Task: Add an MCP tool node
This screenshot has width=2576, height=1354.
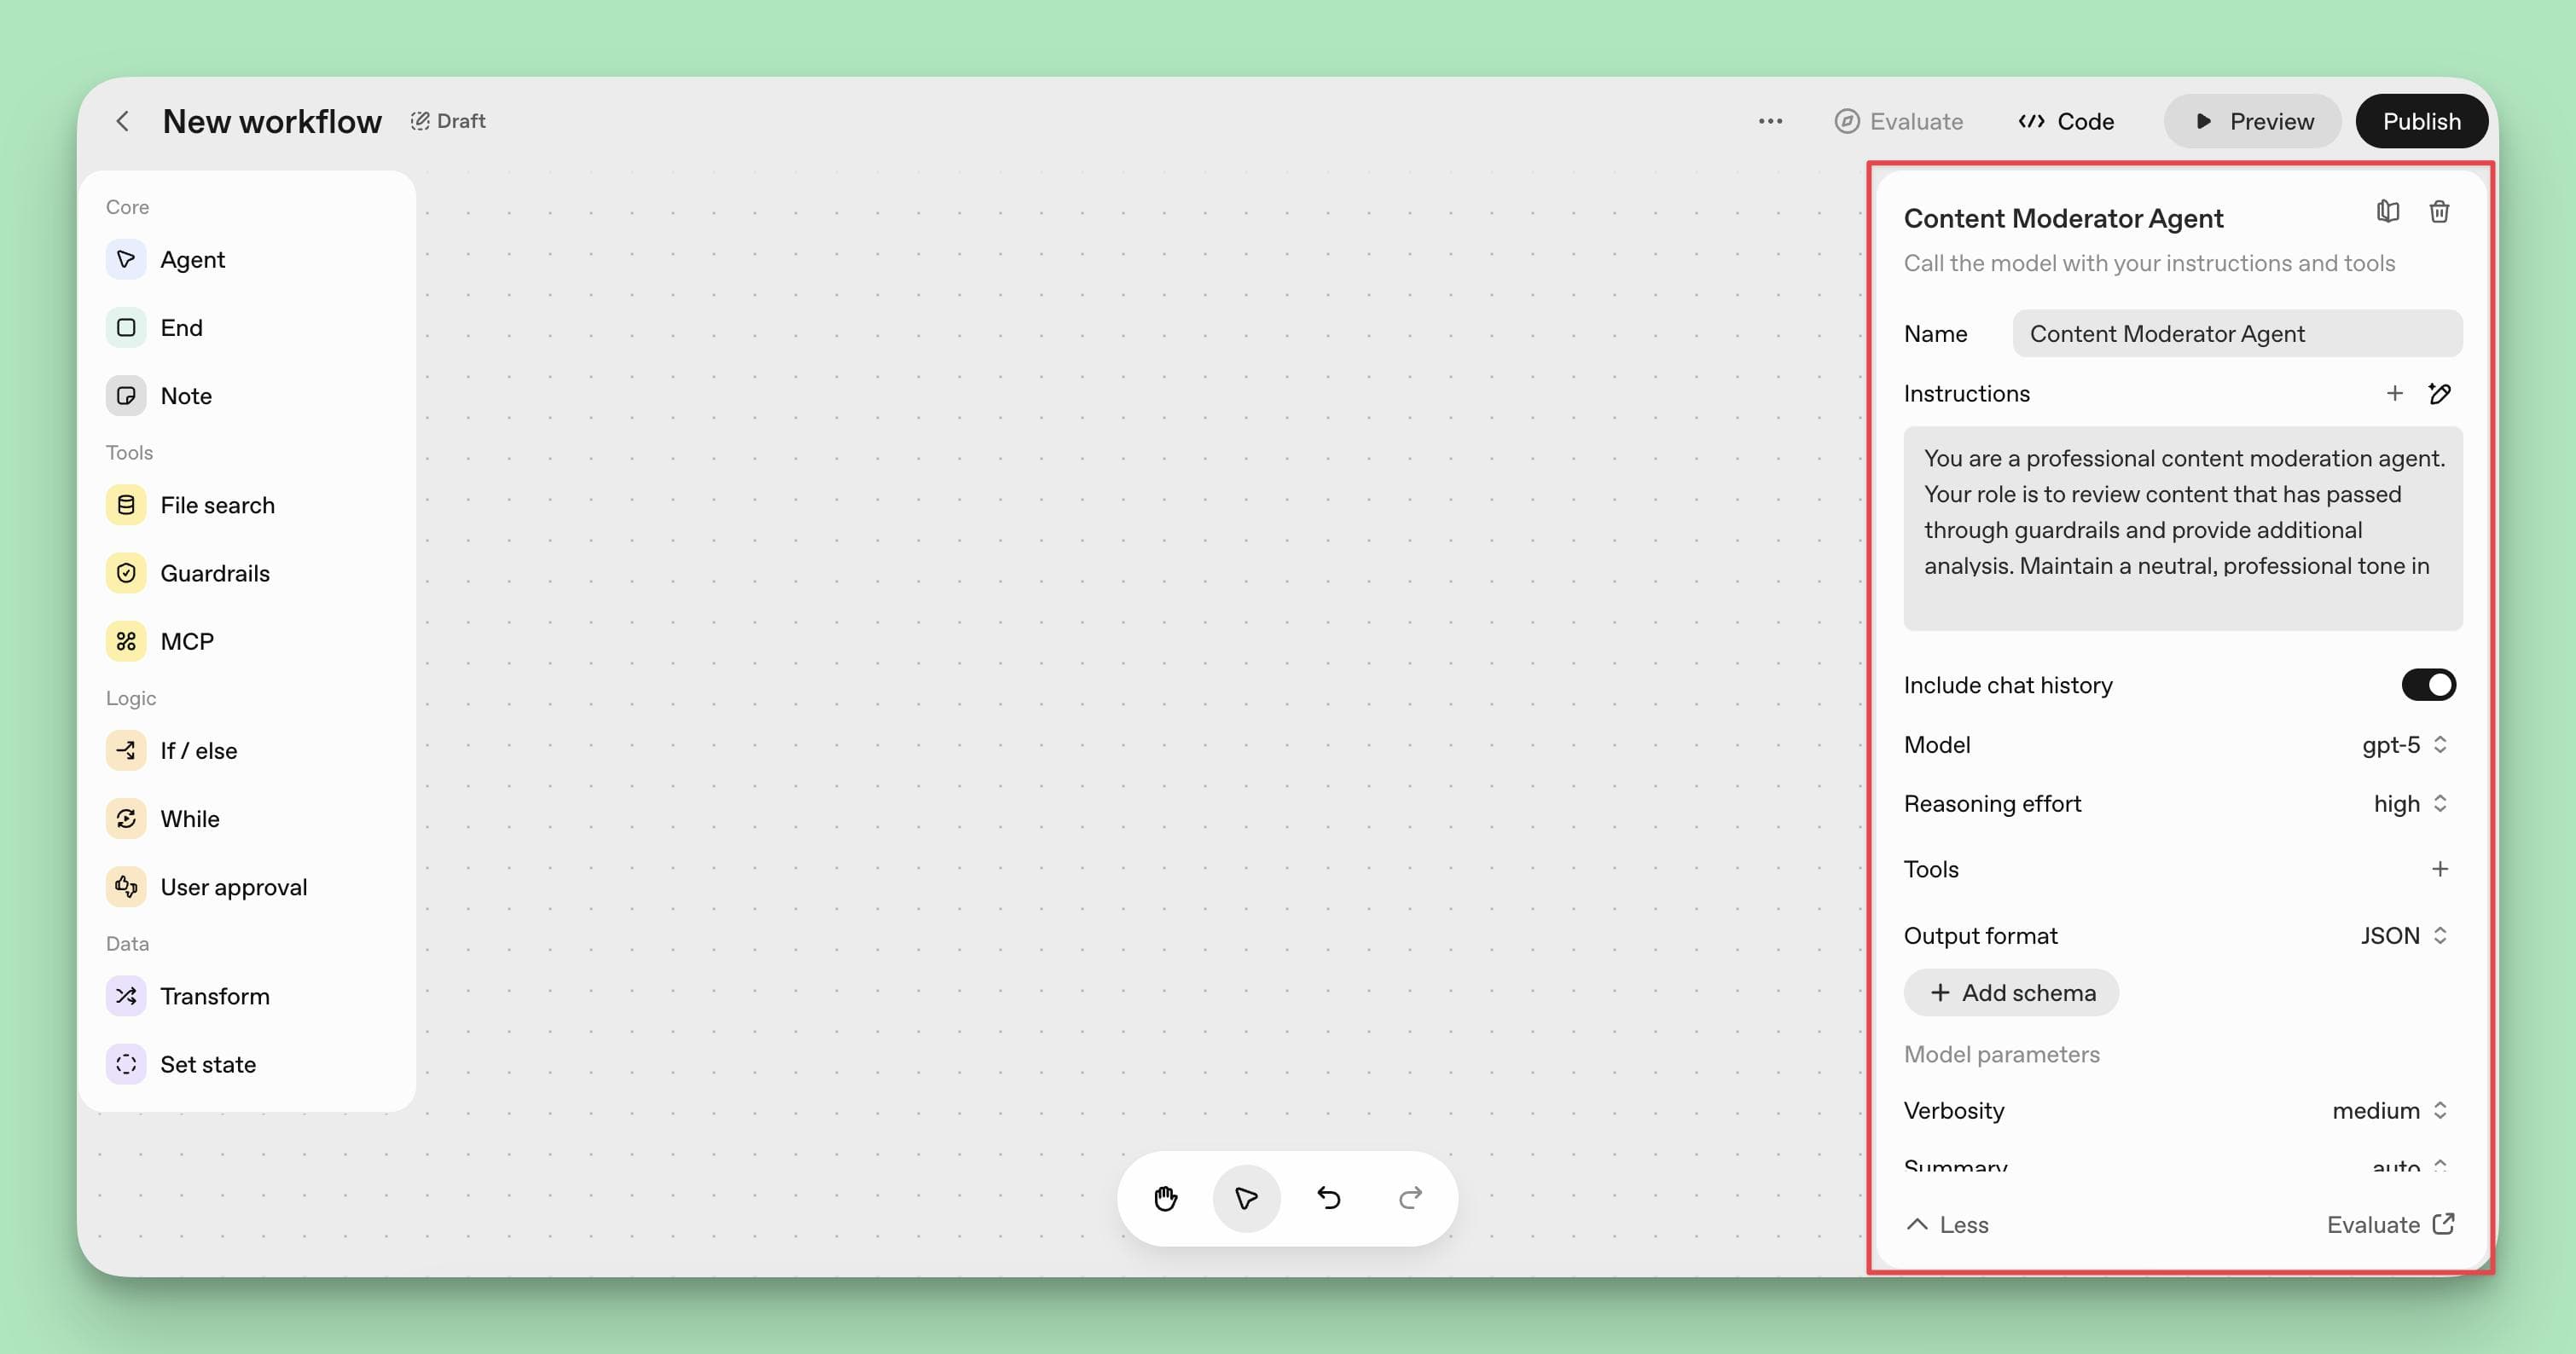Action: 187,641
